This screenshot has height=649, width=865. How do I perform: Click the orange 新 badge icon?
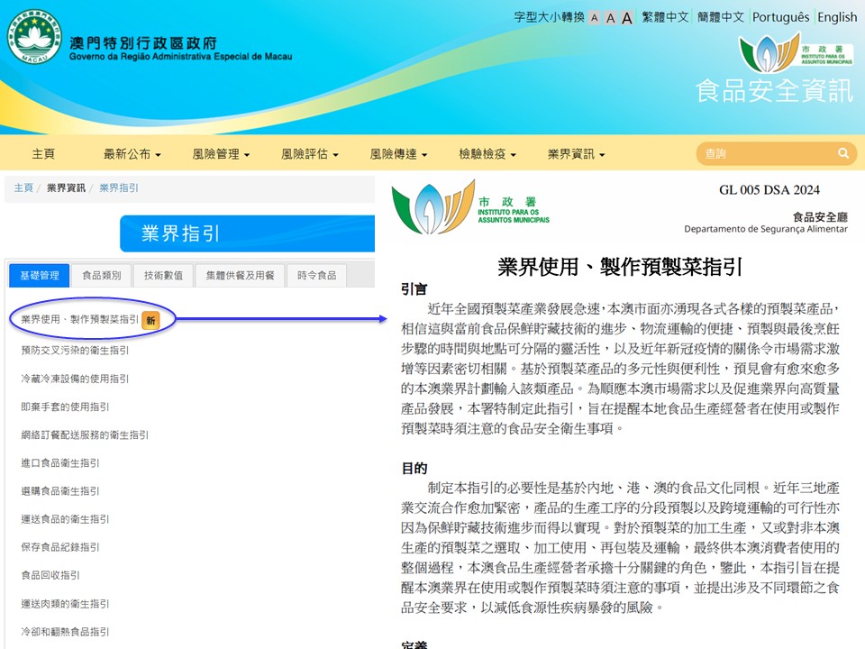click(151, 320)
